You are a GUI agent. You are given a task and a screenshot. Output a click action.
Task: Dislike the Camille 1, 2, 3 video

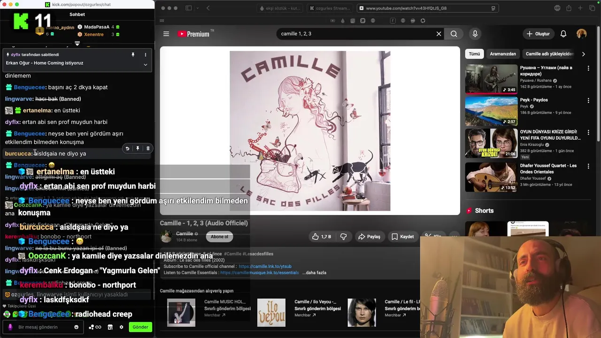coord(343,237)
